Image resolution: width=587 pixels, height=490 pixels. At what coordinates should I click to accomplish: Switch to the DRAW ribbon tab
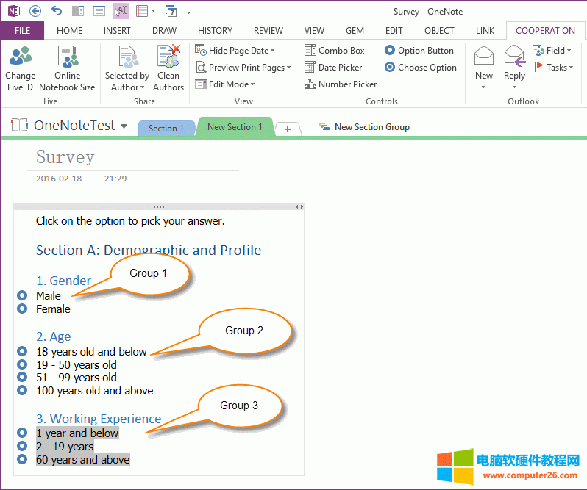pos(164,31)
